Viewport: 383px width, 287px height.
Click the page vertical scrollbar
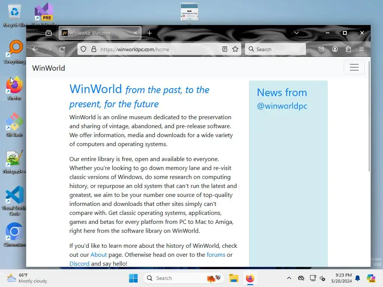pos(369,117)
